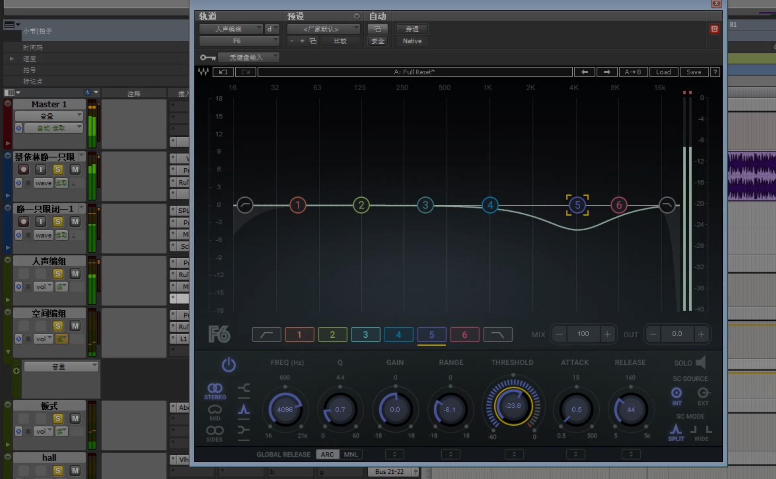Select band 3 tab
This screenshot has height=479, width=776.
point(365,335)
